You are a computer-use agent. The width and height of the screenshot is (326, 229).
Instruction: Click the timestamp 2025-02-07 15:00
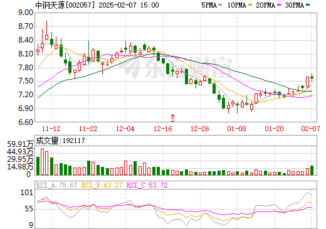pyautogui.click(x=129, y=5)
